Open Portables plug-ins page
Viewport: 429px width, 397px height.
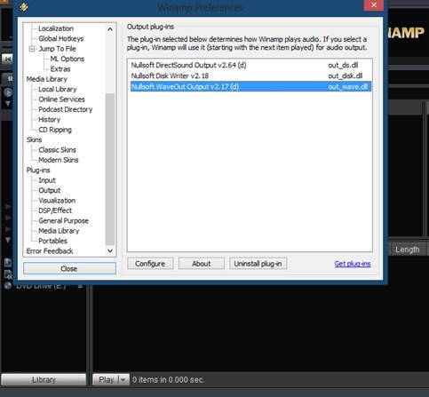click(x=52, y=241)
